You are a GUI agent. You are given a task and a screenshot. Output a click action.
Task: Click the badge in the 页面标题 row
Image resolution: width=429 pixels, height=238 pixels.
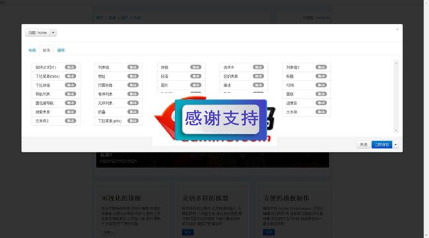[x=133, y=85]
